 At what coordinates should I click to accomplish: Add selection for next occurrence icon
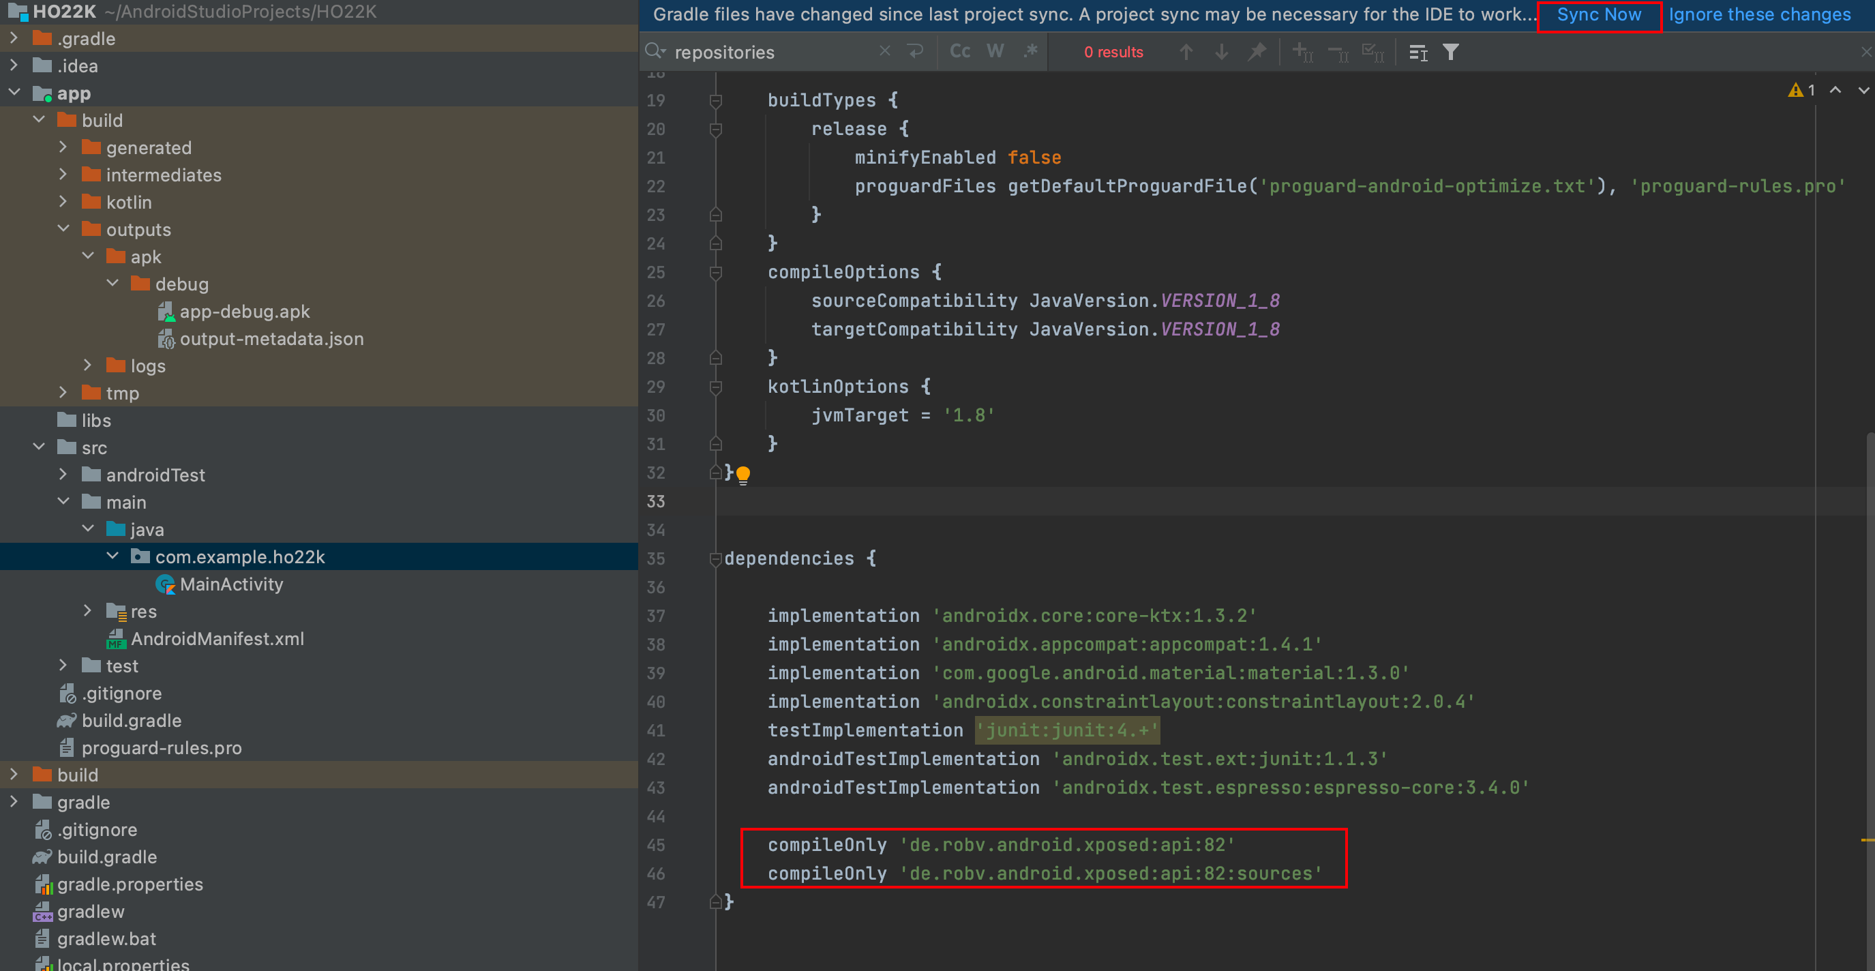pos(1302,52)
